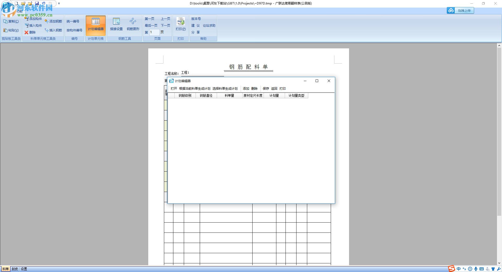The image size is (502, 272).
Task: Click 添加构件 to add a component
Action: [x=33, y=19]
